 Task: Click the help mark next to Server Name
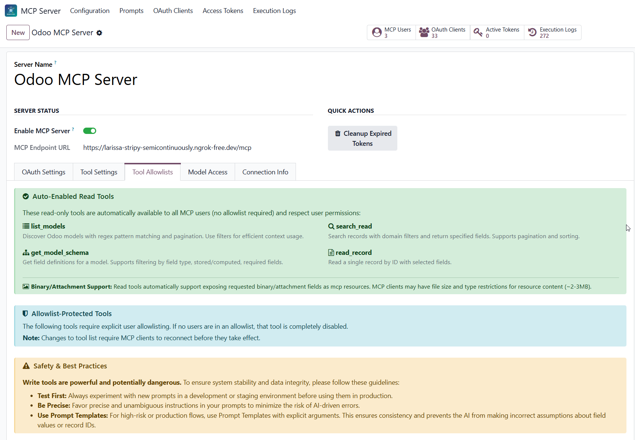pos(55,62)
